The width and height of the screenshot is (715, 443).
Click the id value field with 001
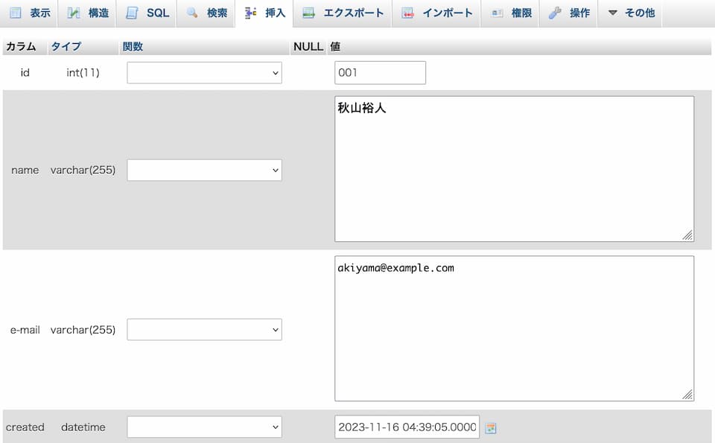pyautogui.click(x=380, y=73)
